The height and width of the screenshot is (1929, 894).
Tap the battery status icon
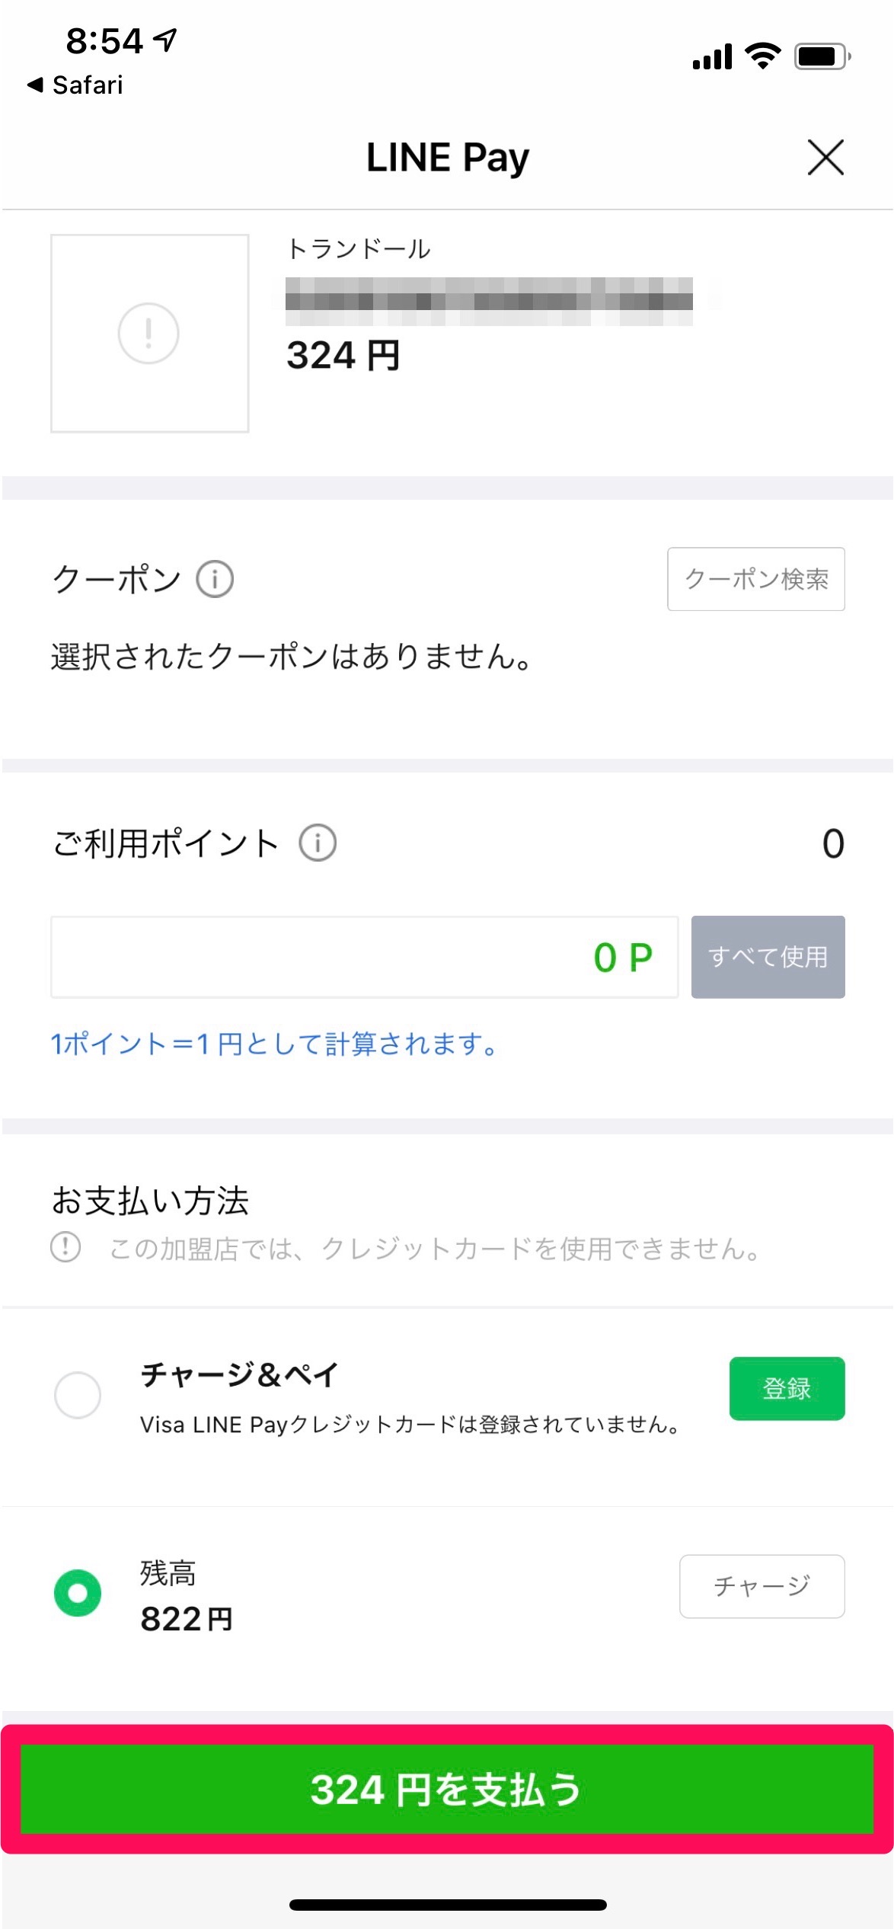coord(822,56)
